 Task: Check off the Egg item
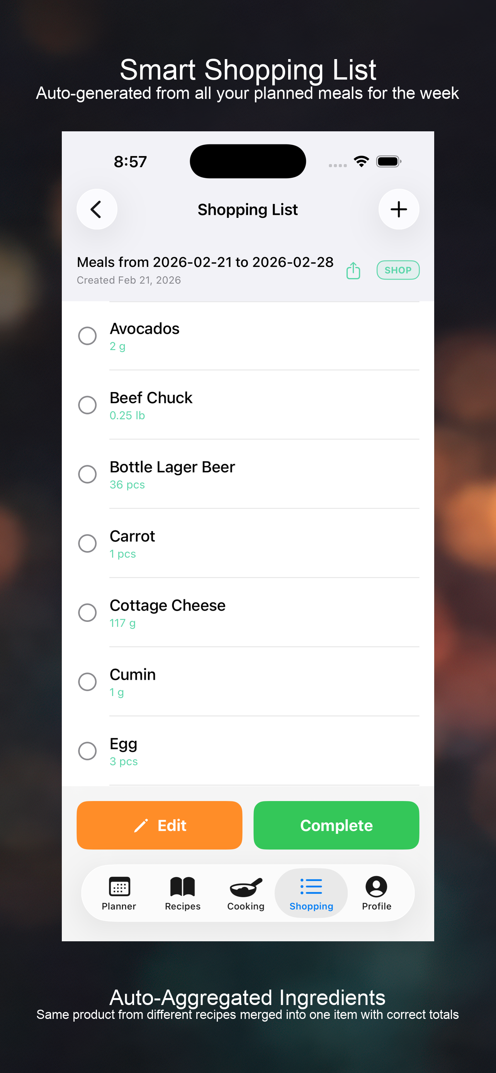click(87, 750)
